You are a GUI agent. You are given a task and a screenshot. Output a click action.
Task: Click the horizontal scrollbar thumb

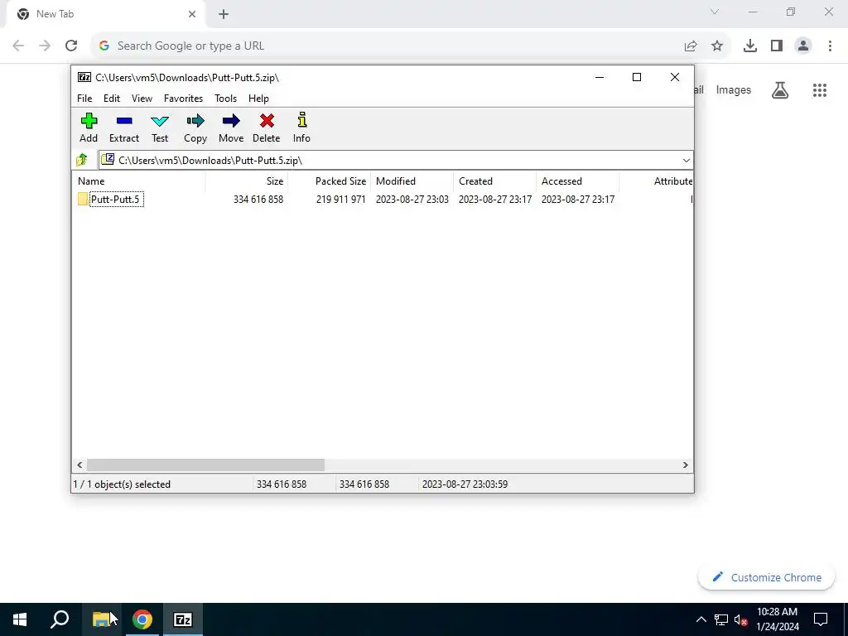click(x=205, y=465)
